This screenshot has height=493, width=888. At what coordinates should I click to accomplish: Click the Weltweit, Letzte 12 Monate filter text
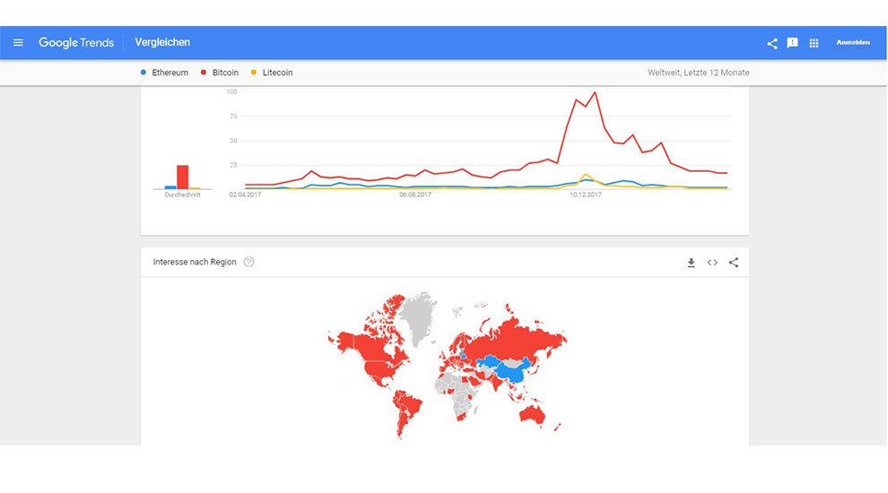tap(698, 73)
